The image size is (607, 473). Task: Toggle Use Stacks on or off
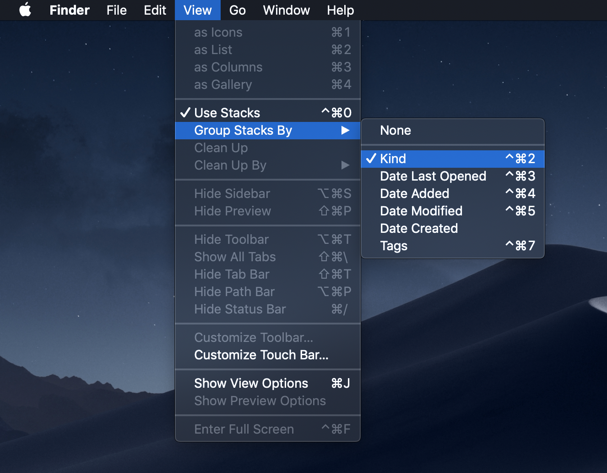tap(228, 112)
